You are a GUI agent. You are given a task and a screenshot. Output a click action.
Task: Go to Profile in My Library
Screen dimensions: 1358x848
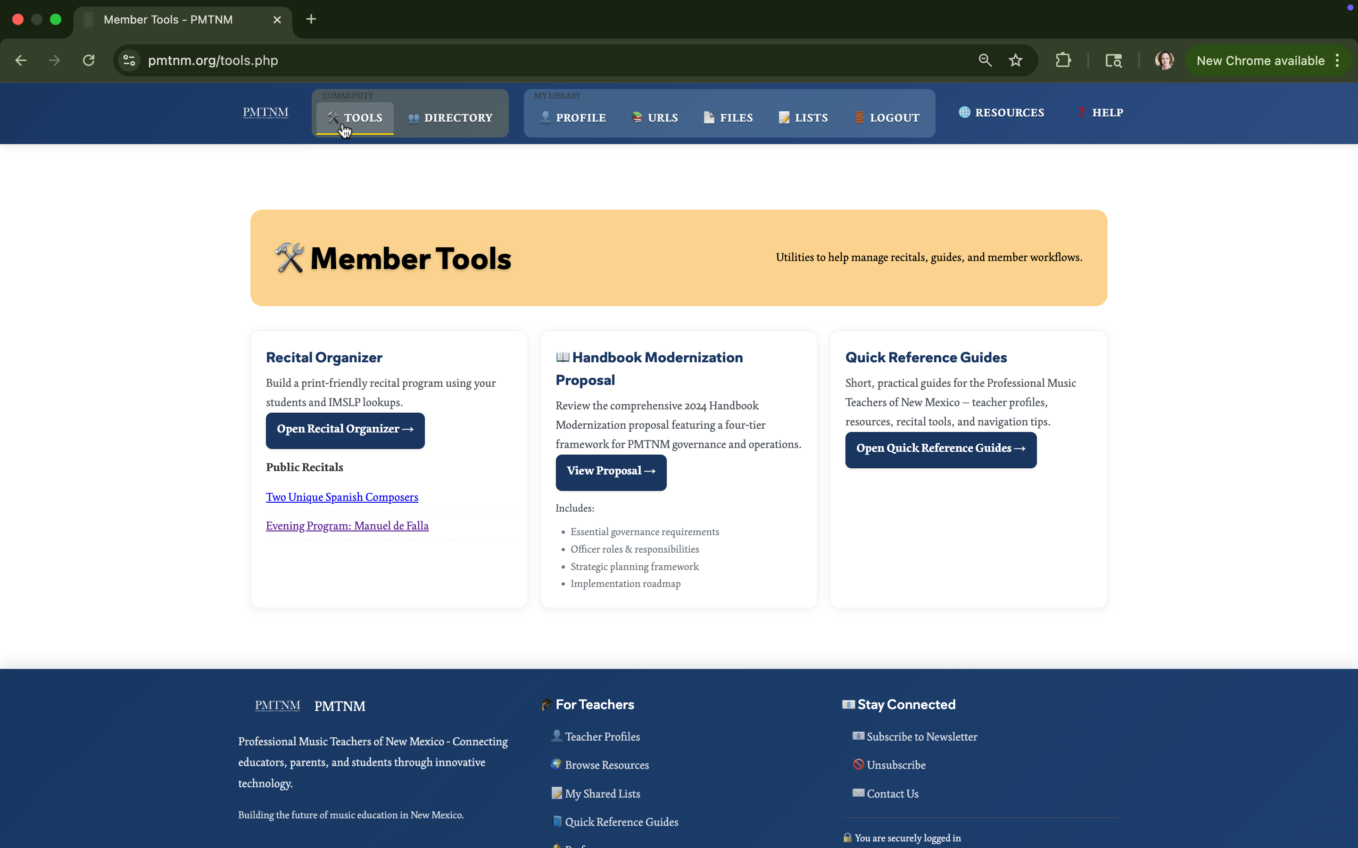(x=573, y=118)
